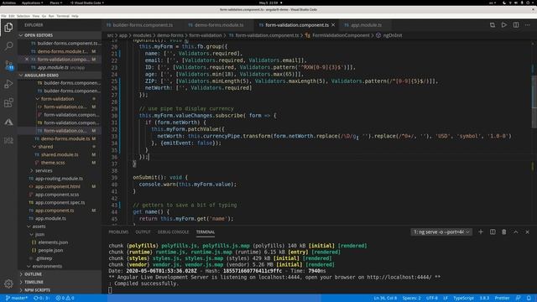The image size is (537, 302).
Task: Open the Explorer view in activity bar
Action: point(8,27)
